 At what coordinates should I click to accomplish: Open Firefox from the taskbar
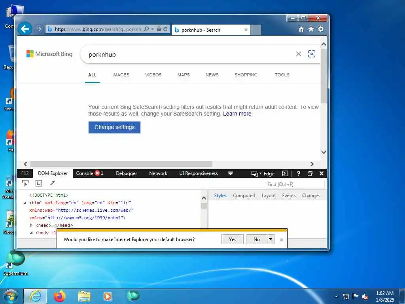pyautogui.click(x=60, y=296)
